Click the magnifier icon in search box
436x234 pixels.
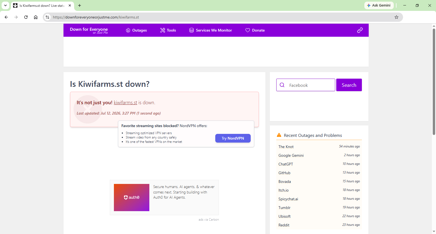click(x=282, y=85)
